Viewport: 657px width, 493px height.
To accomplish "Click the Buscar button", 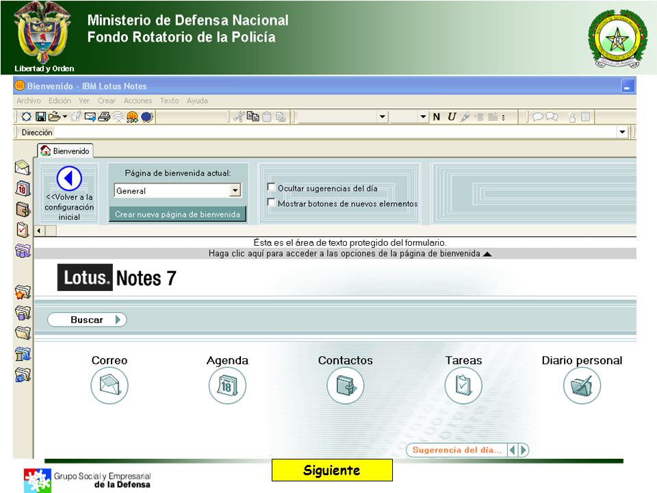I will click(87, 320).
